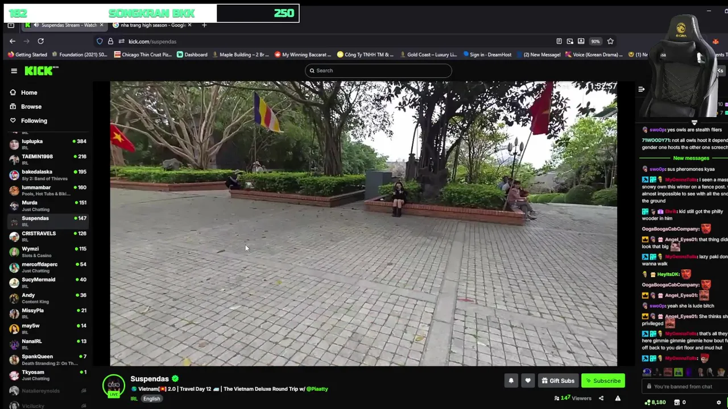Click the @Piaatty mention link
The image size is (728, 409).
(317, 389)
